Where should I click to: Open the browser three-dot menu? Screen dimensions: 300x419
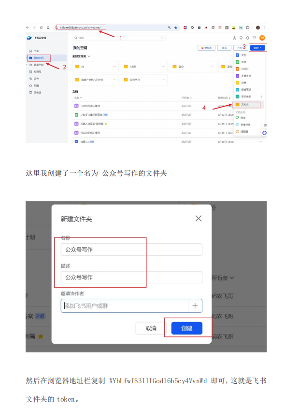coord(265,28)
